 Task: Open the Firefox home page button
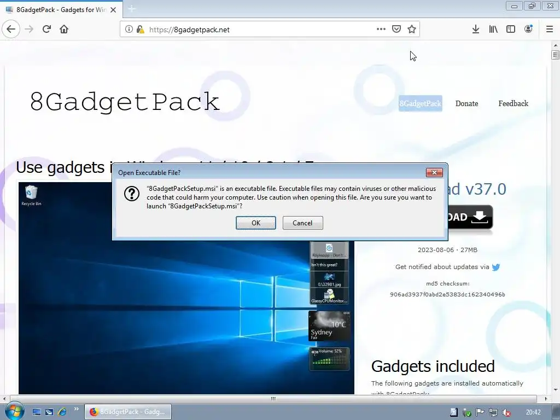(64, 30)
